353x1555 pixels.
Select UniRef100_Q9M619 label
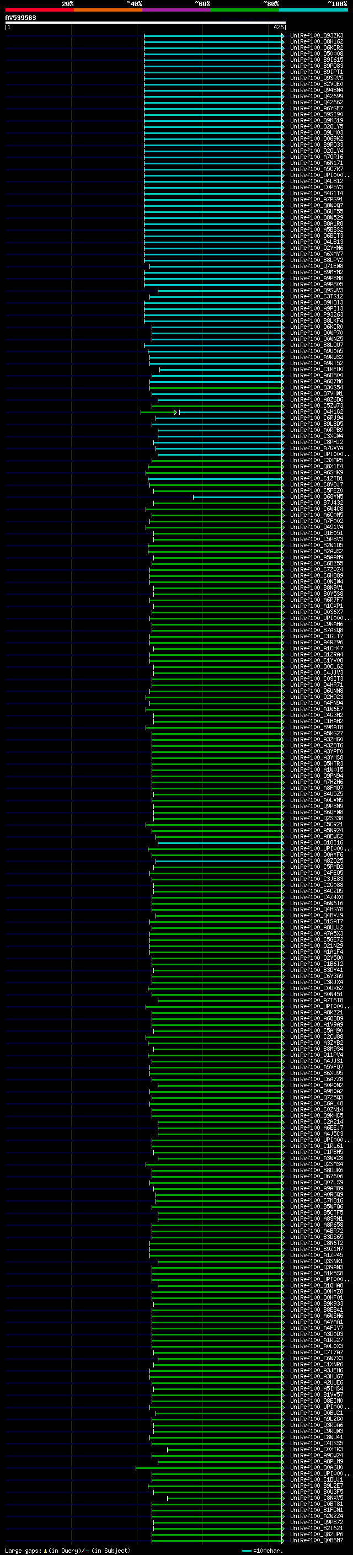point(317,120)
